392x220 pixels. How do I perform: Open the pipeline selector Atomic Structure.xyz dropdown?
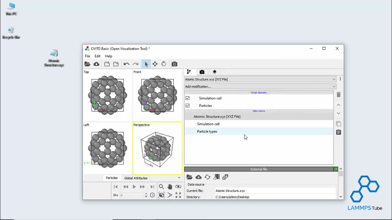(x=260, y=79)
